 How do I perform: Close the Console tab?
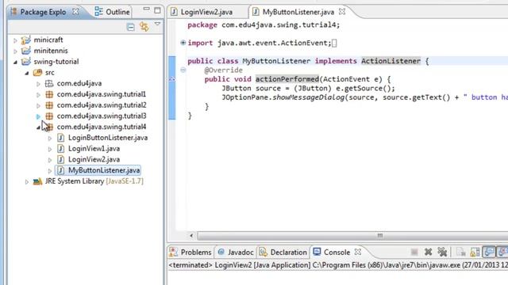coord(358,252)
